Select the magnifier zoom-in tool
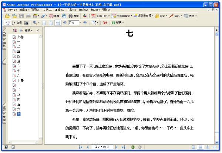The image size is (222, 153). [35, 22]
